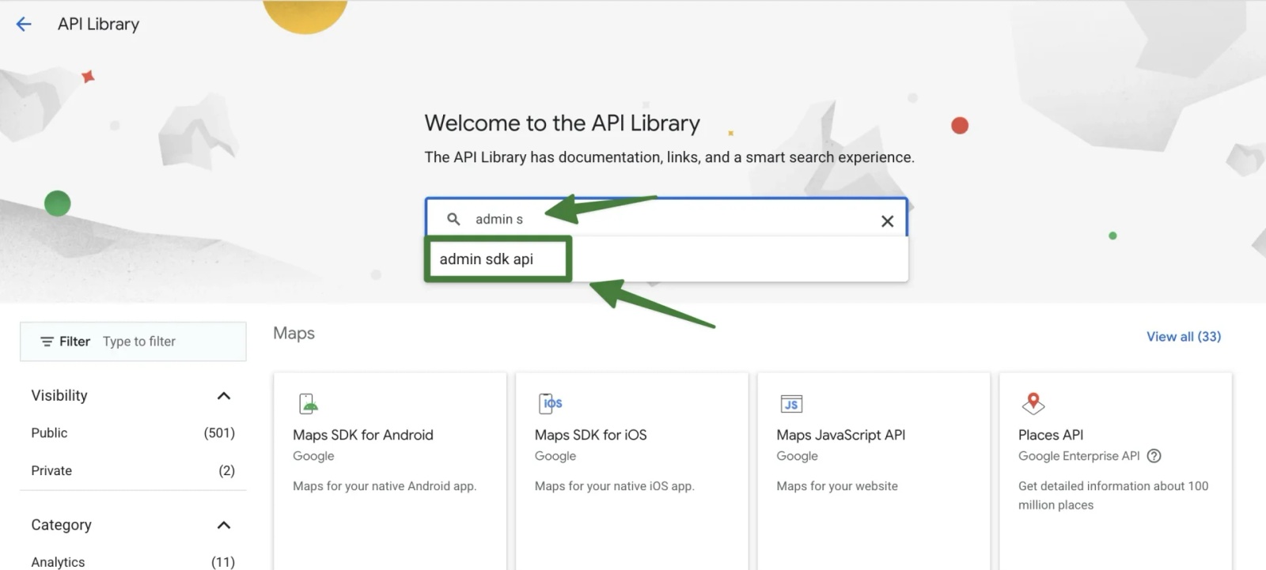
Task: Click 'Maps for your native Android app.' text
Action: pos(385,486)
